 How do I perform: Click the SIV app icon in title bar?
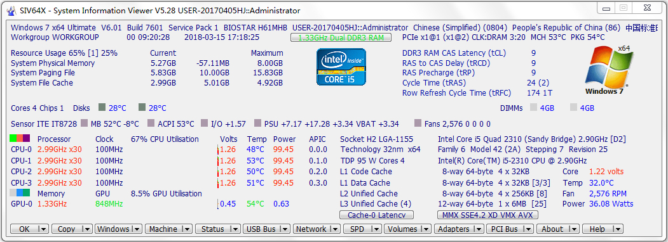[x=11, y=10]
